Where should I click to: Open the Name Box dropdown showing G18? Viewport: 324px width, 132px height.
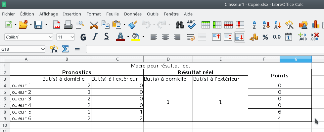pyautogui.click(x=43, y=49)
